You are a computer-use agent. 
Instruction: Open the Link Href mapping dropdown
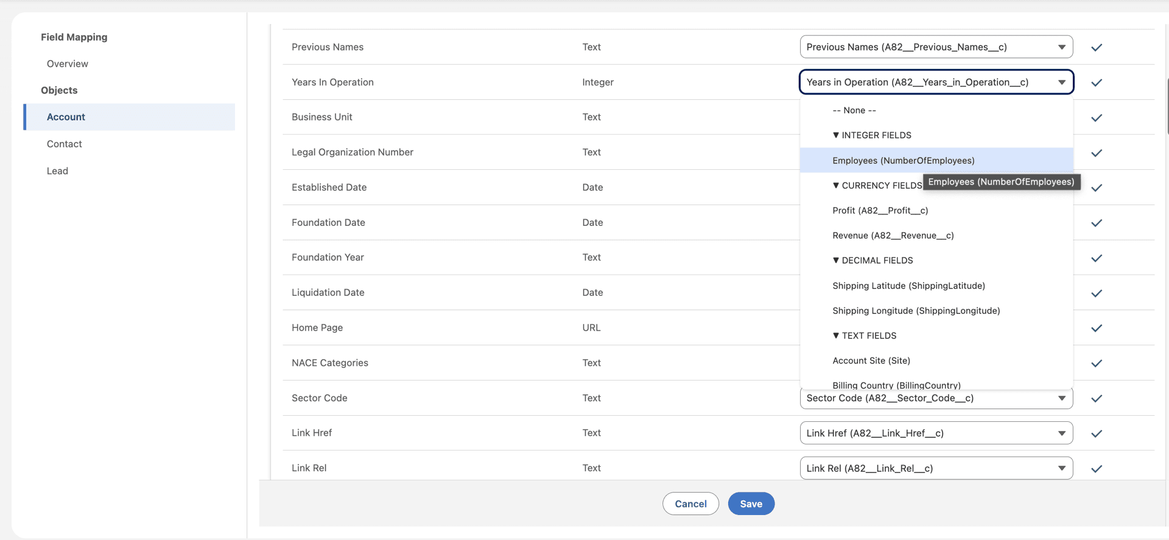936,433
